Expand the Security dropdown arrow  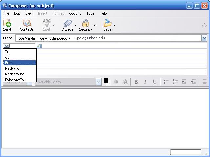click(x=95, y=25)
